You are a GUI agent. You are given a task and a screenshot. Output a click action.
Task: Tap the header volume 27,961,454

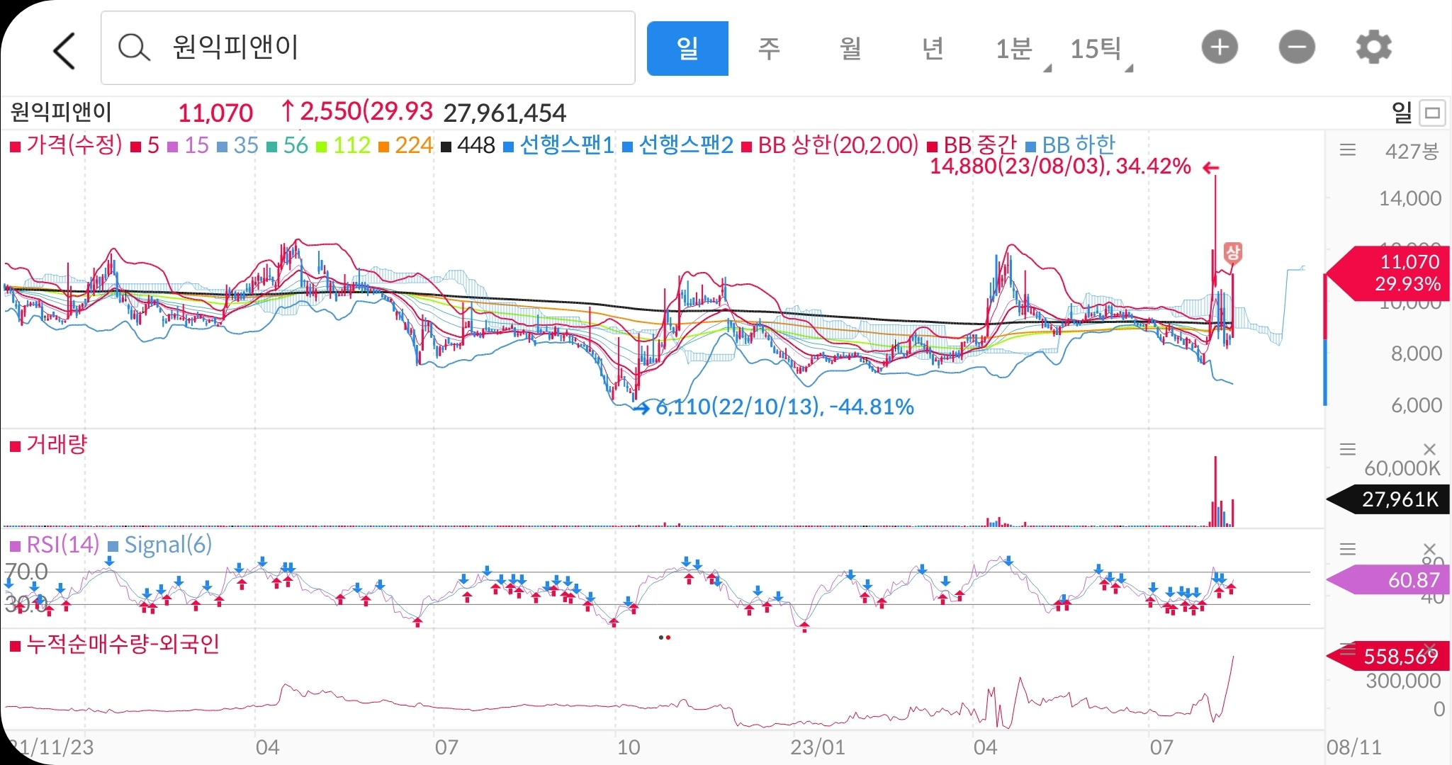[505, 113]
